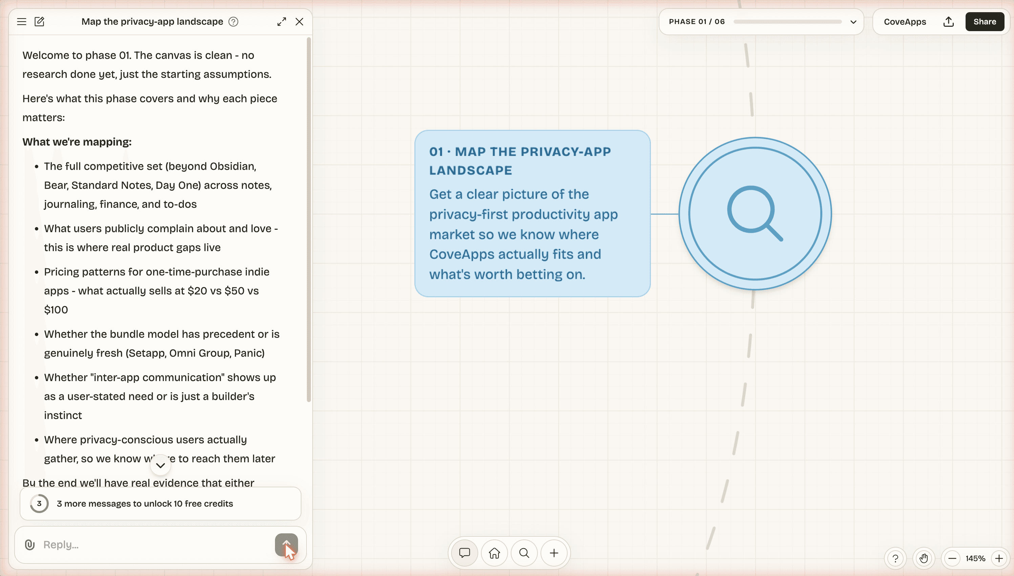
Task: Open chat bubble tool in bottom toolbar
Action: tap(465, 553)
